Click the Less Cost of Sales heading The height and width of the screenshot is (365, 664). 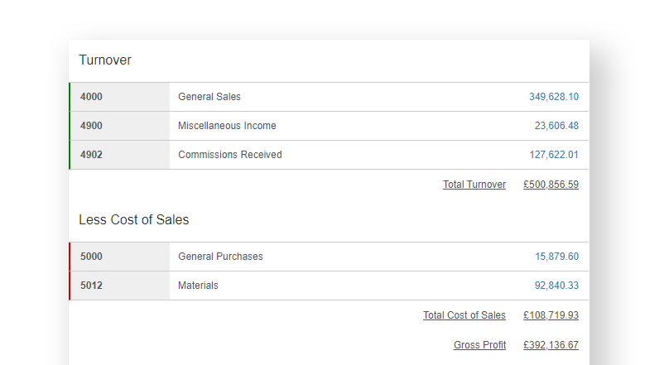tap(133, 220)
